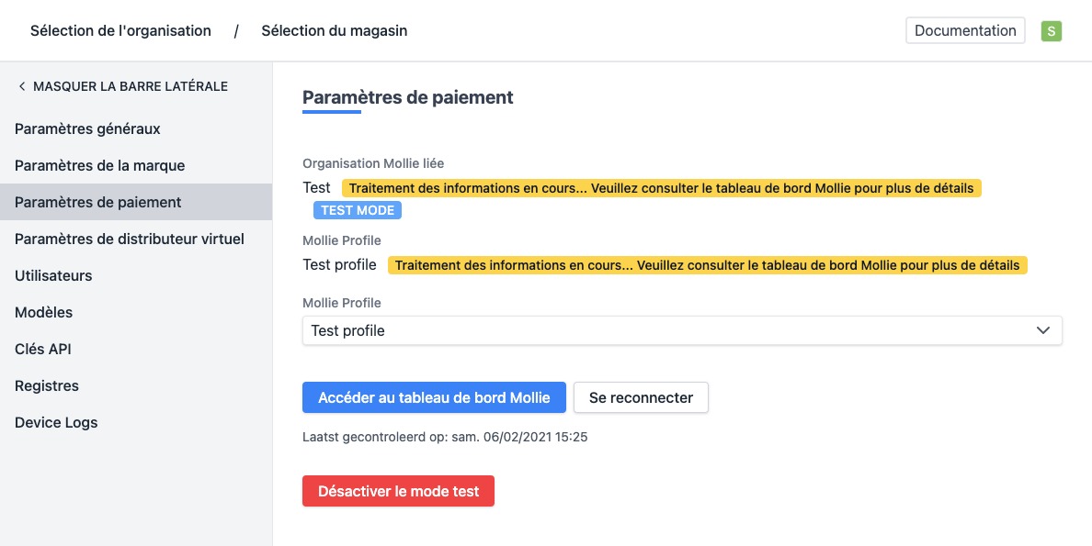This screenshot has width=1092, height=546.
Task: Navigate to Utilisateurs page
Action: point(53,275)
